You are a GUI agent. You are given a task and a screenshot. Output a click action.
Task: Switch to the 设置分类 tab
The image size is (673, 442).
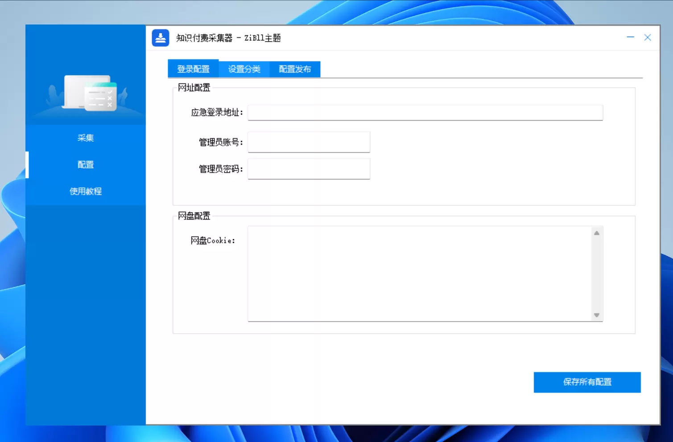pyautogui.click(x=244, y=69)
